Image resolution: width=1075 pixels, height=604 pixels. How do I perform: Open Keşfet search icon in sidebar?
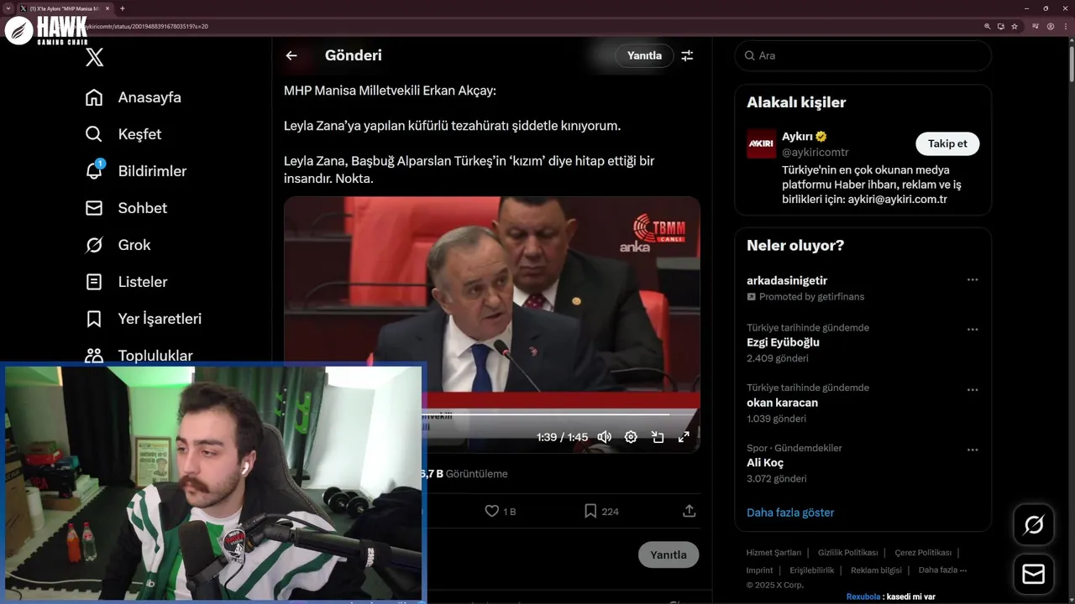coord(94,134)
